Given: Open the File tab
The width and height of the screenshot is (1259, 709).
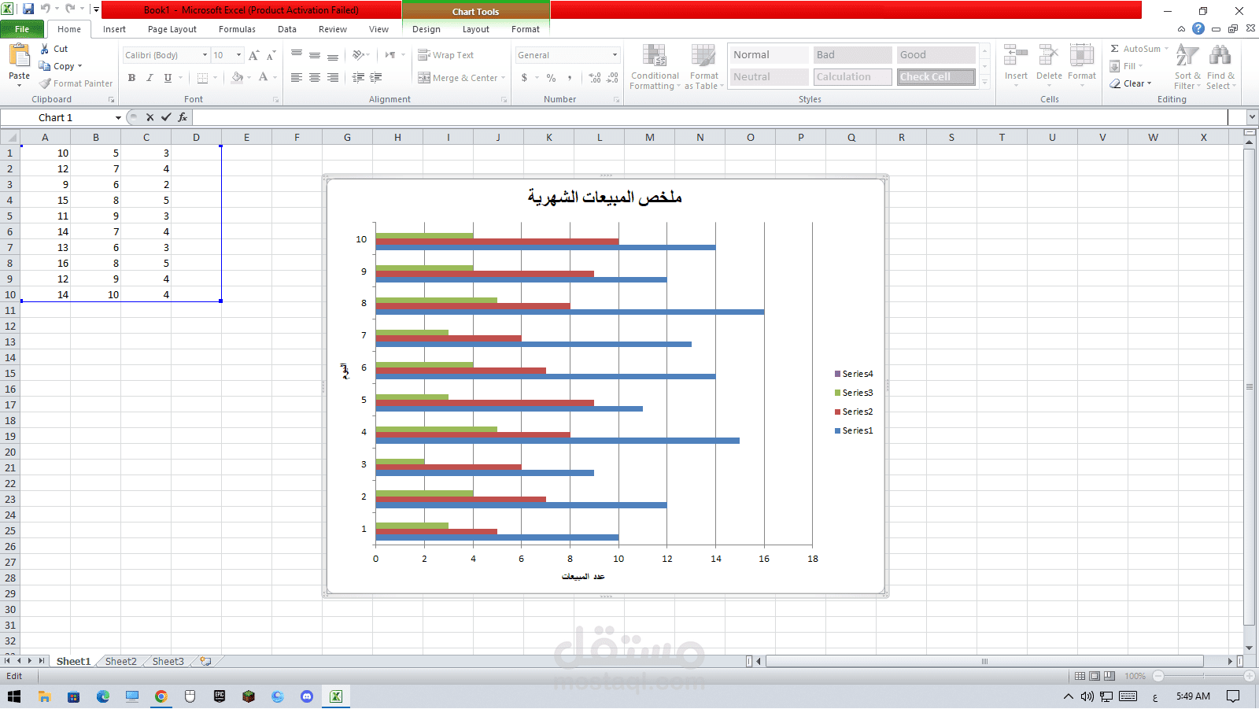Looking at the screenshot, I should 22,29.
